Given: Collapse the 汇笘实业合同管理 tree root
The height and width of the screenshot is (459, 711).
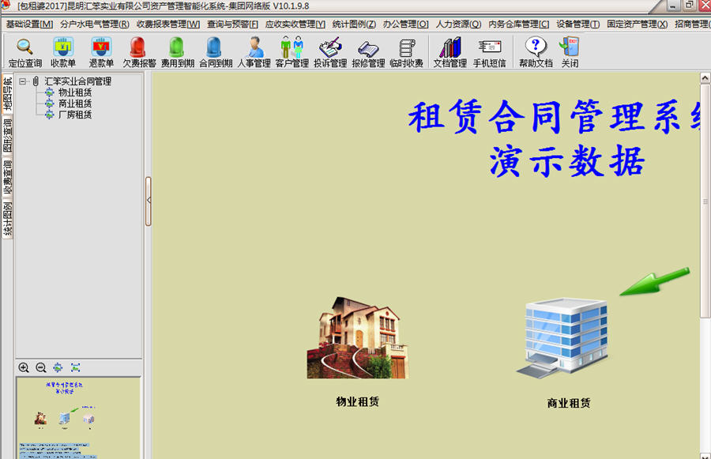Looking at the screenshot, I should point(22,81).
